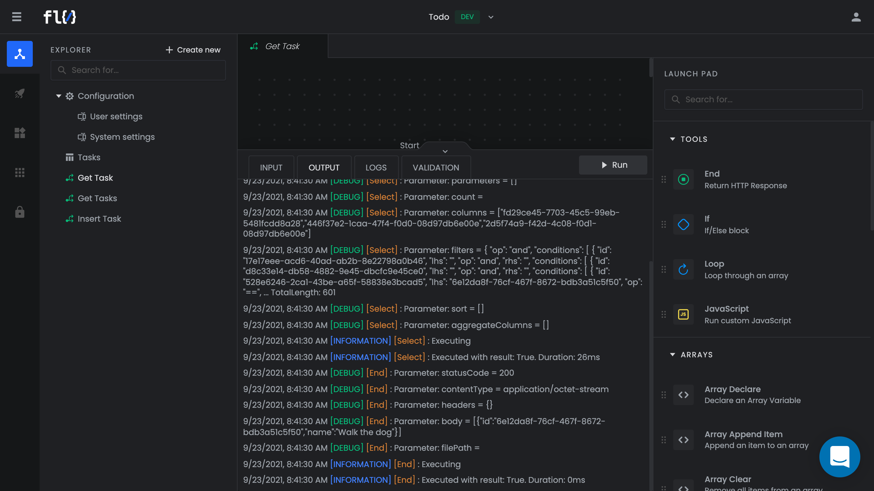
Task: Click the table icon beside Tasks
Action: (x=70, y=158)
